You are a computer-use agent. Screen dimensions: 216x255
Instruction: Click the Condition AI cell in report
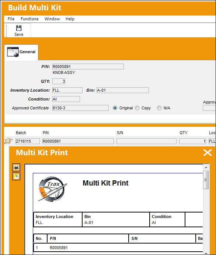(x=167, y=220)
